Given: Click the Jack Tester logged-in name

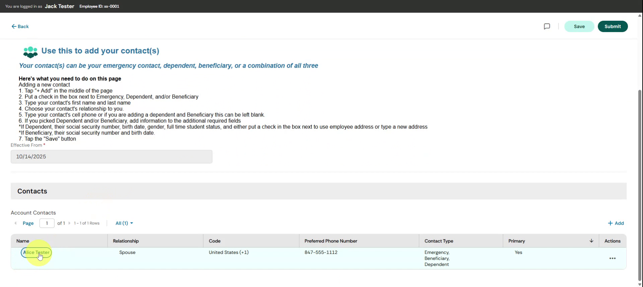Looking at the screenshot, I should click(x=59, y=6).
